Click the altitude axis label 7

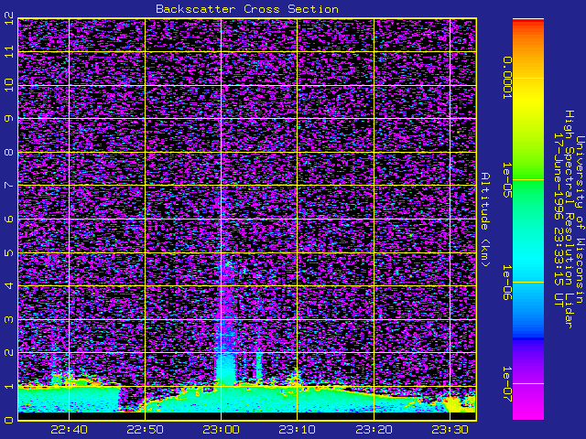tap(9, 185)
